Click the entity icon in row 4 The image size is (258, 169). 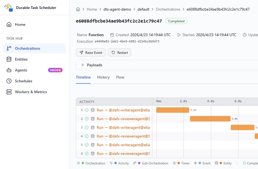pyautogui.click(x=93, y=136)
